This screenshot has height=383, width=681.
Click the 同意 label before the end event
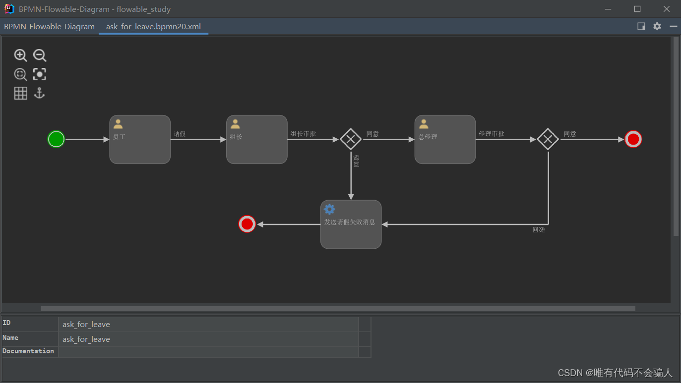[570, 134]
